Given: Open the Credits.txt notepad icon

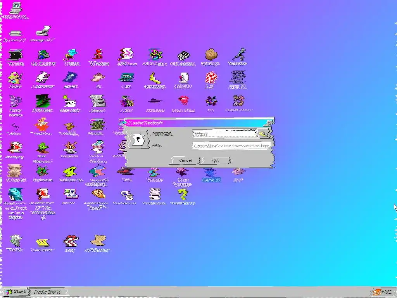Looking at the screenshot, I should [155, 194].
